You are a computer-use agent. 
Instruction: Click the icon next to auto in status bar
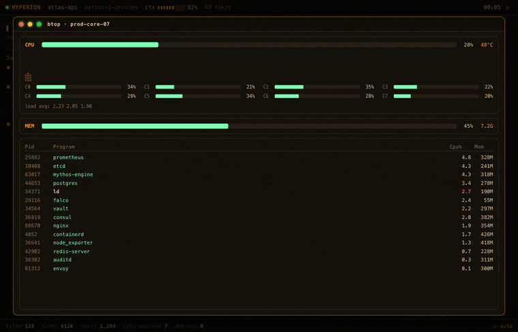pyautogui.click(x=494, y=326)
